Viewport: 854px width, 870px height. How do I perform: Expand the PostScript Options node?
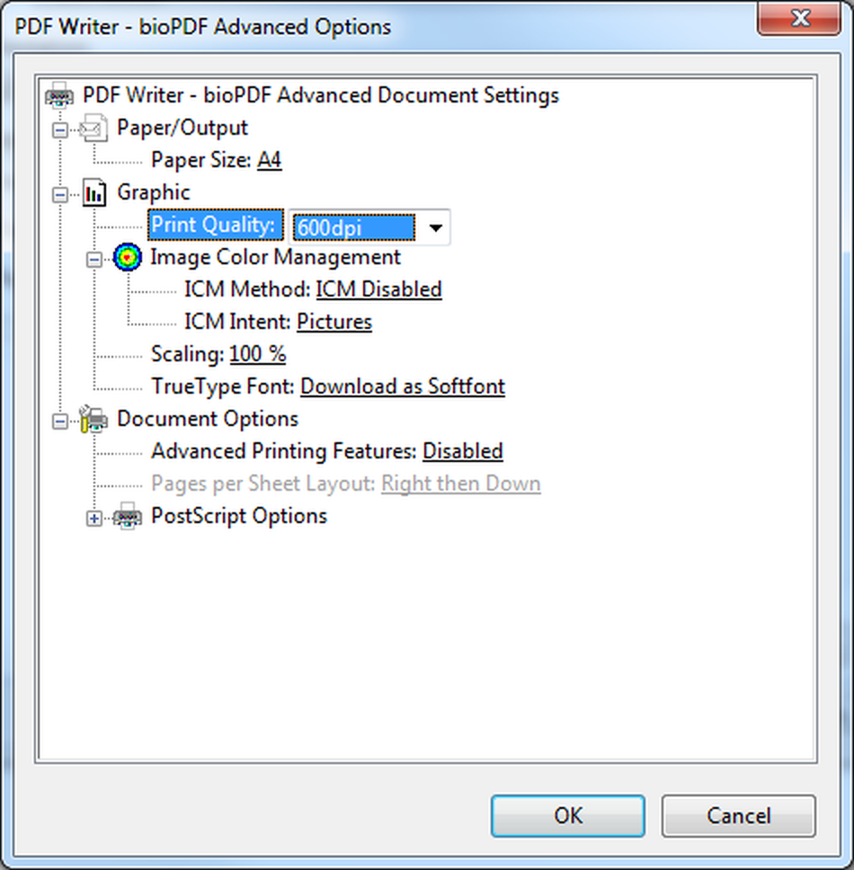94,519
